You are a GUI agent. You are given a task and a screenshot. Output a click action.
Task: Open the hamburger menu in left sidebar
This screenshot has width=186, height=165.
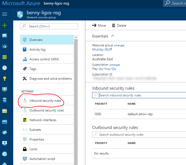click(5, 14)
